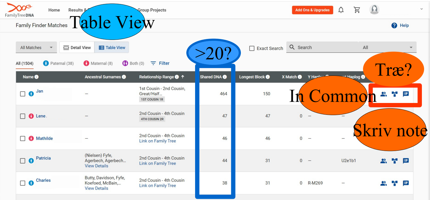Screen dimensions: 430x200
Task: Open the All search-field dropdown
Action: [x=387, y=47]
